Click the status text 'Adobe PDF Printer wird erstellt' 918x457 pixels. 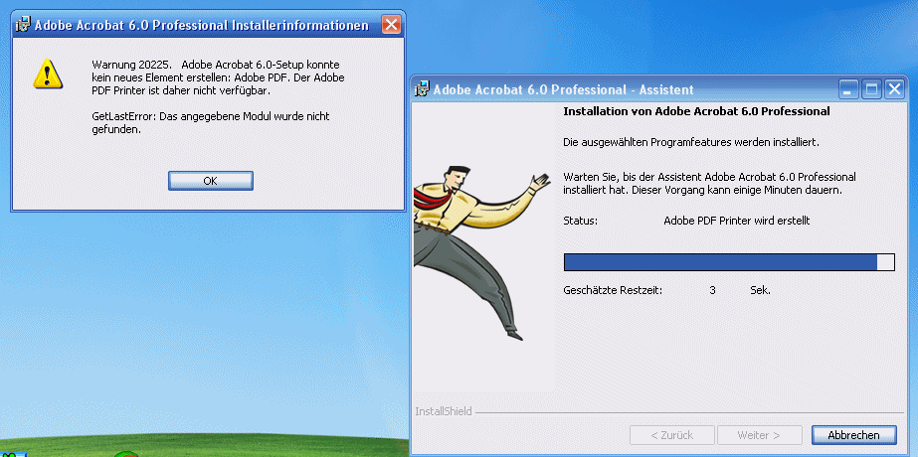point(737,221)
